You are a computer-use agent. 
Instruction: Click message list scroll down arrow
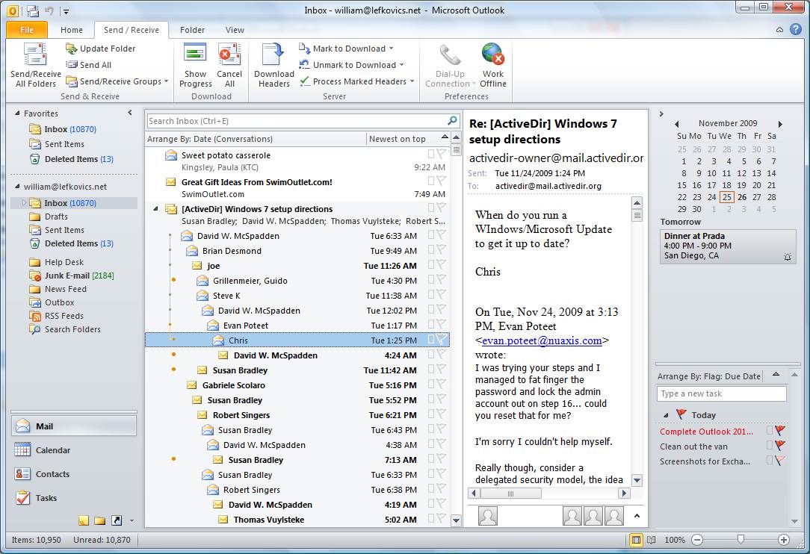[x=456, y=520]
